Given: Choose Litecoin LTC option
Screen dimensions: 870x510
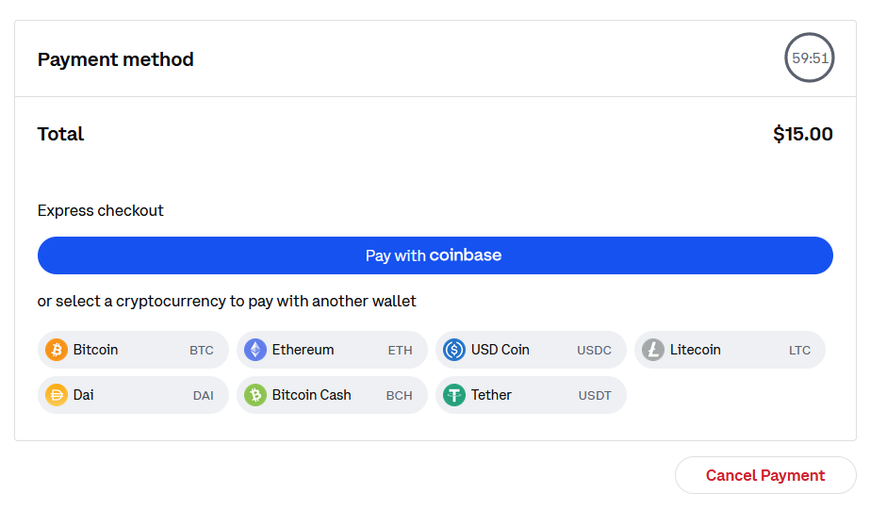Looking at the screenshot, I should coord(730,350).
